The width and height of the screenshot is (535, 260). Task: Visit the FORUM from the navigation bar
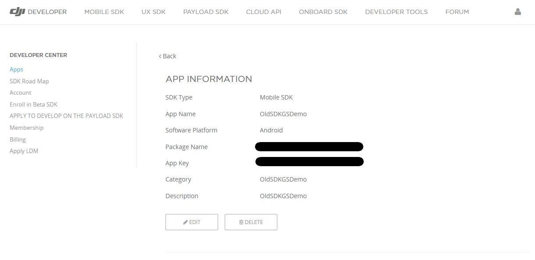pos(457,12)
